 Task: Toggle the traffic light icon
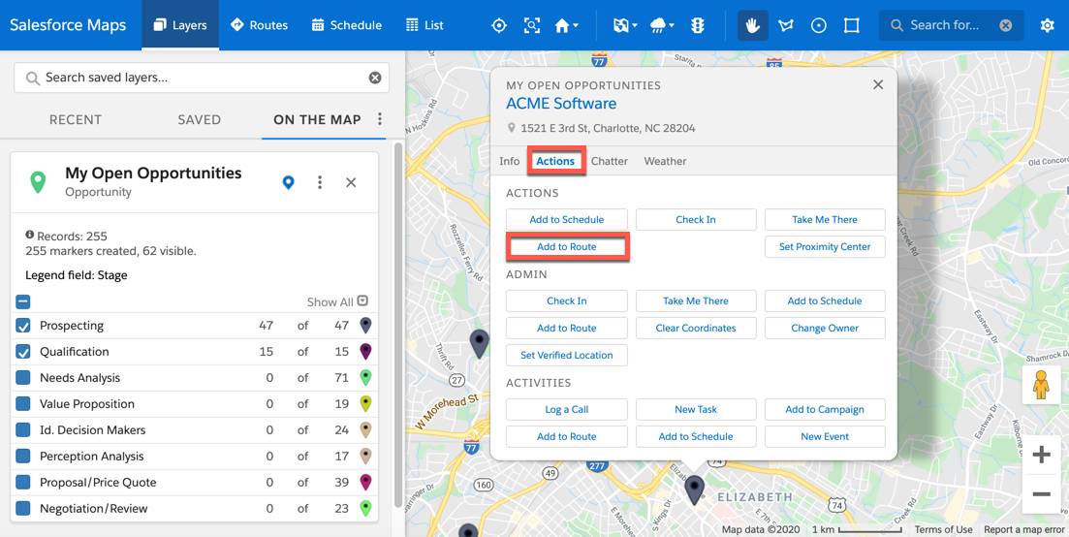[698, 25]
